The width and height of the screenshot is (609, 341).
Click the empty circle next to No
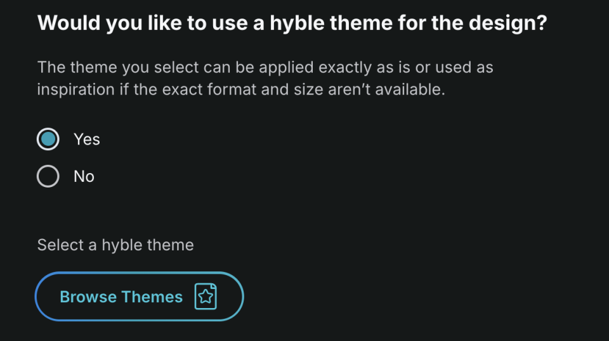pyautogui.click(x=48, y=176)
